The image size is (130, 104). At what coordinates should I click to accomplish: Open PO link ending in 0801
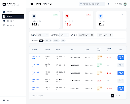point(36,57)
